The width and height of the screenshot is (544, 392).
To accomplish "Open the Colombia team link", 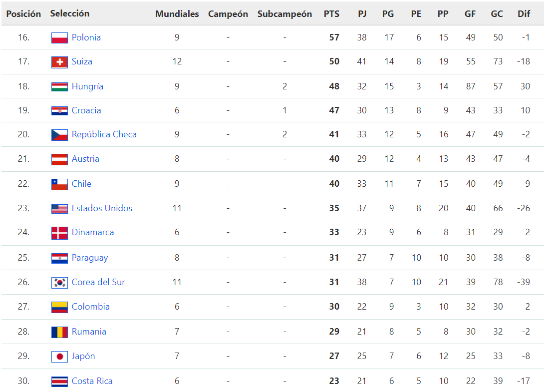I will 90,307.
